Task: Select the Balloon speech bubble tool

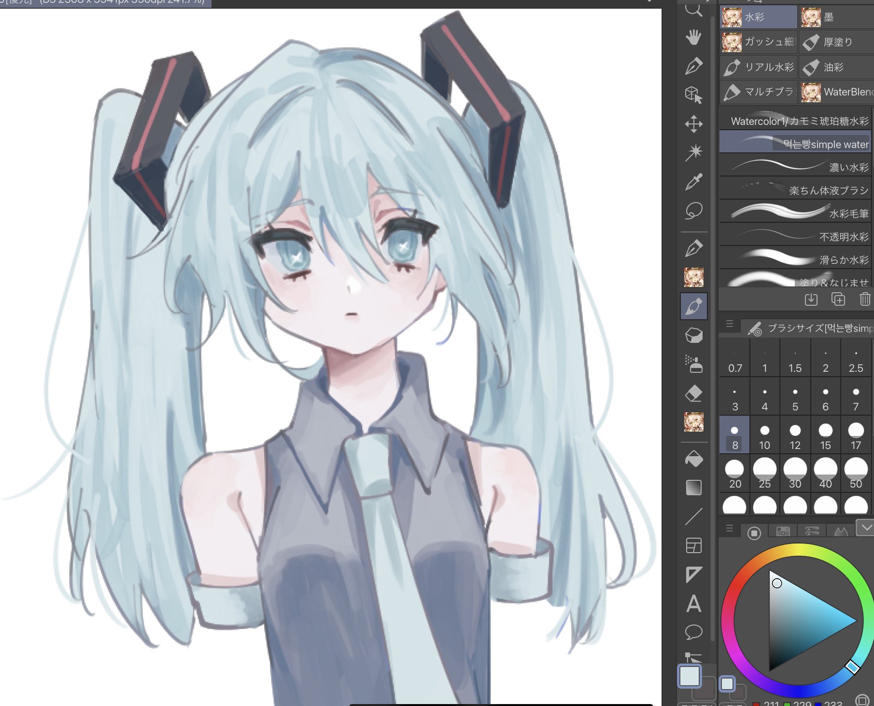Action: click(x=694, y=632)
